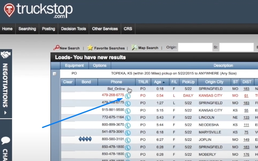The width and height of the screenshot is (258, 161).
Task: Click the Map Search icon
Action: coord(134,47)
